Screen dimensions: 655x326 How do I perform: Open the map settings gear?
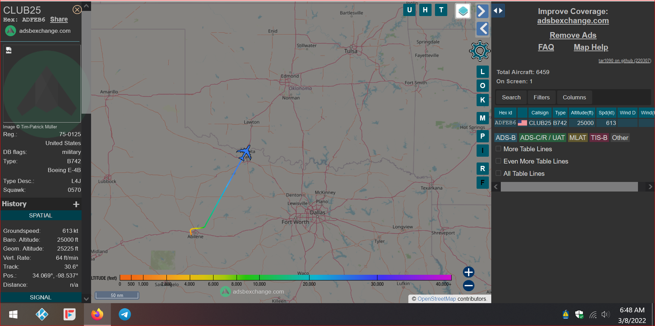pos(480,51)
